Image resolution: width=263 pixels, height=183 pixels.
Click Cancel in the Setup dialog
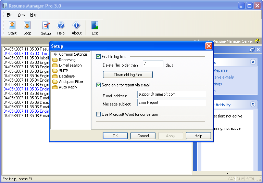pyautogui.click(x=143, y=136)
